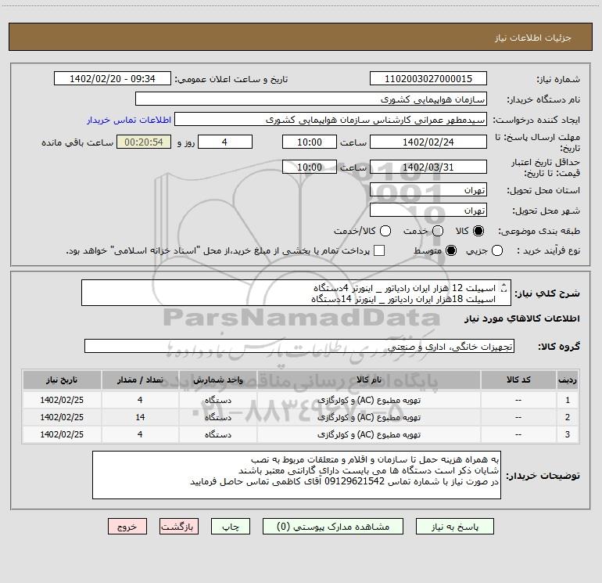This screenshot has width=602, height=583.
Task: Click the remaining time counter 00:20:54
Action: pos(144,142)
